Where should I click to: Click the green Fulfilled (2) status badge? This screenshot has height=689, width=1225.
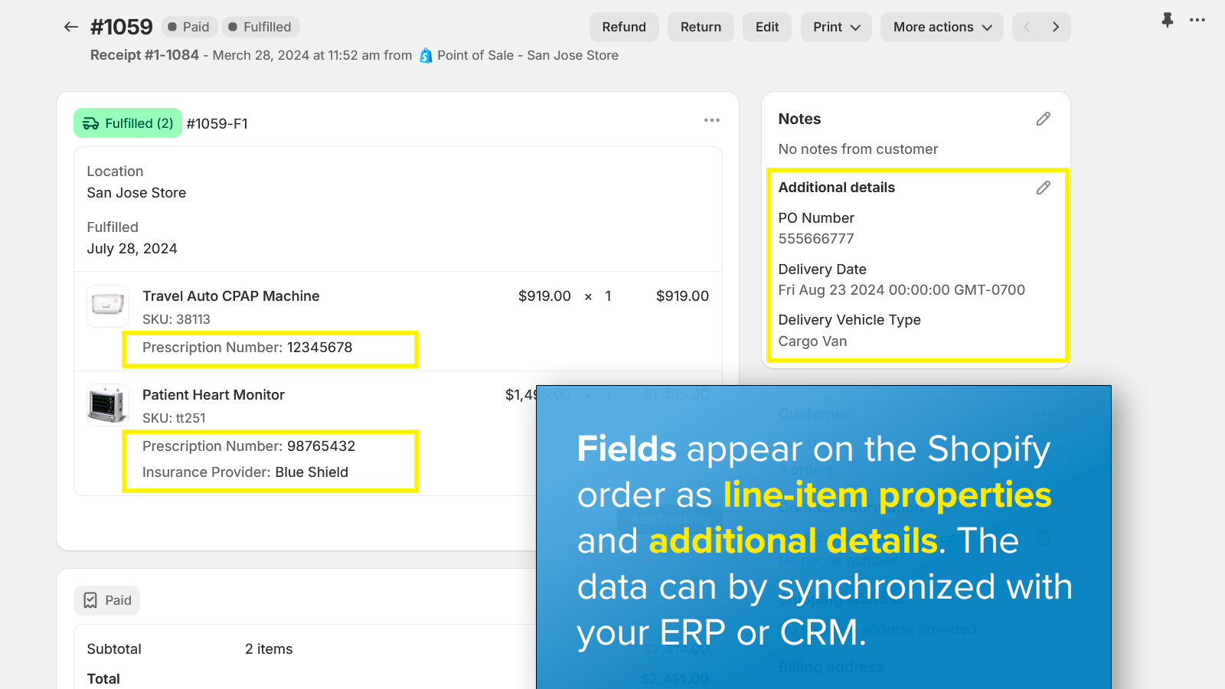(128, 123)
